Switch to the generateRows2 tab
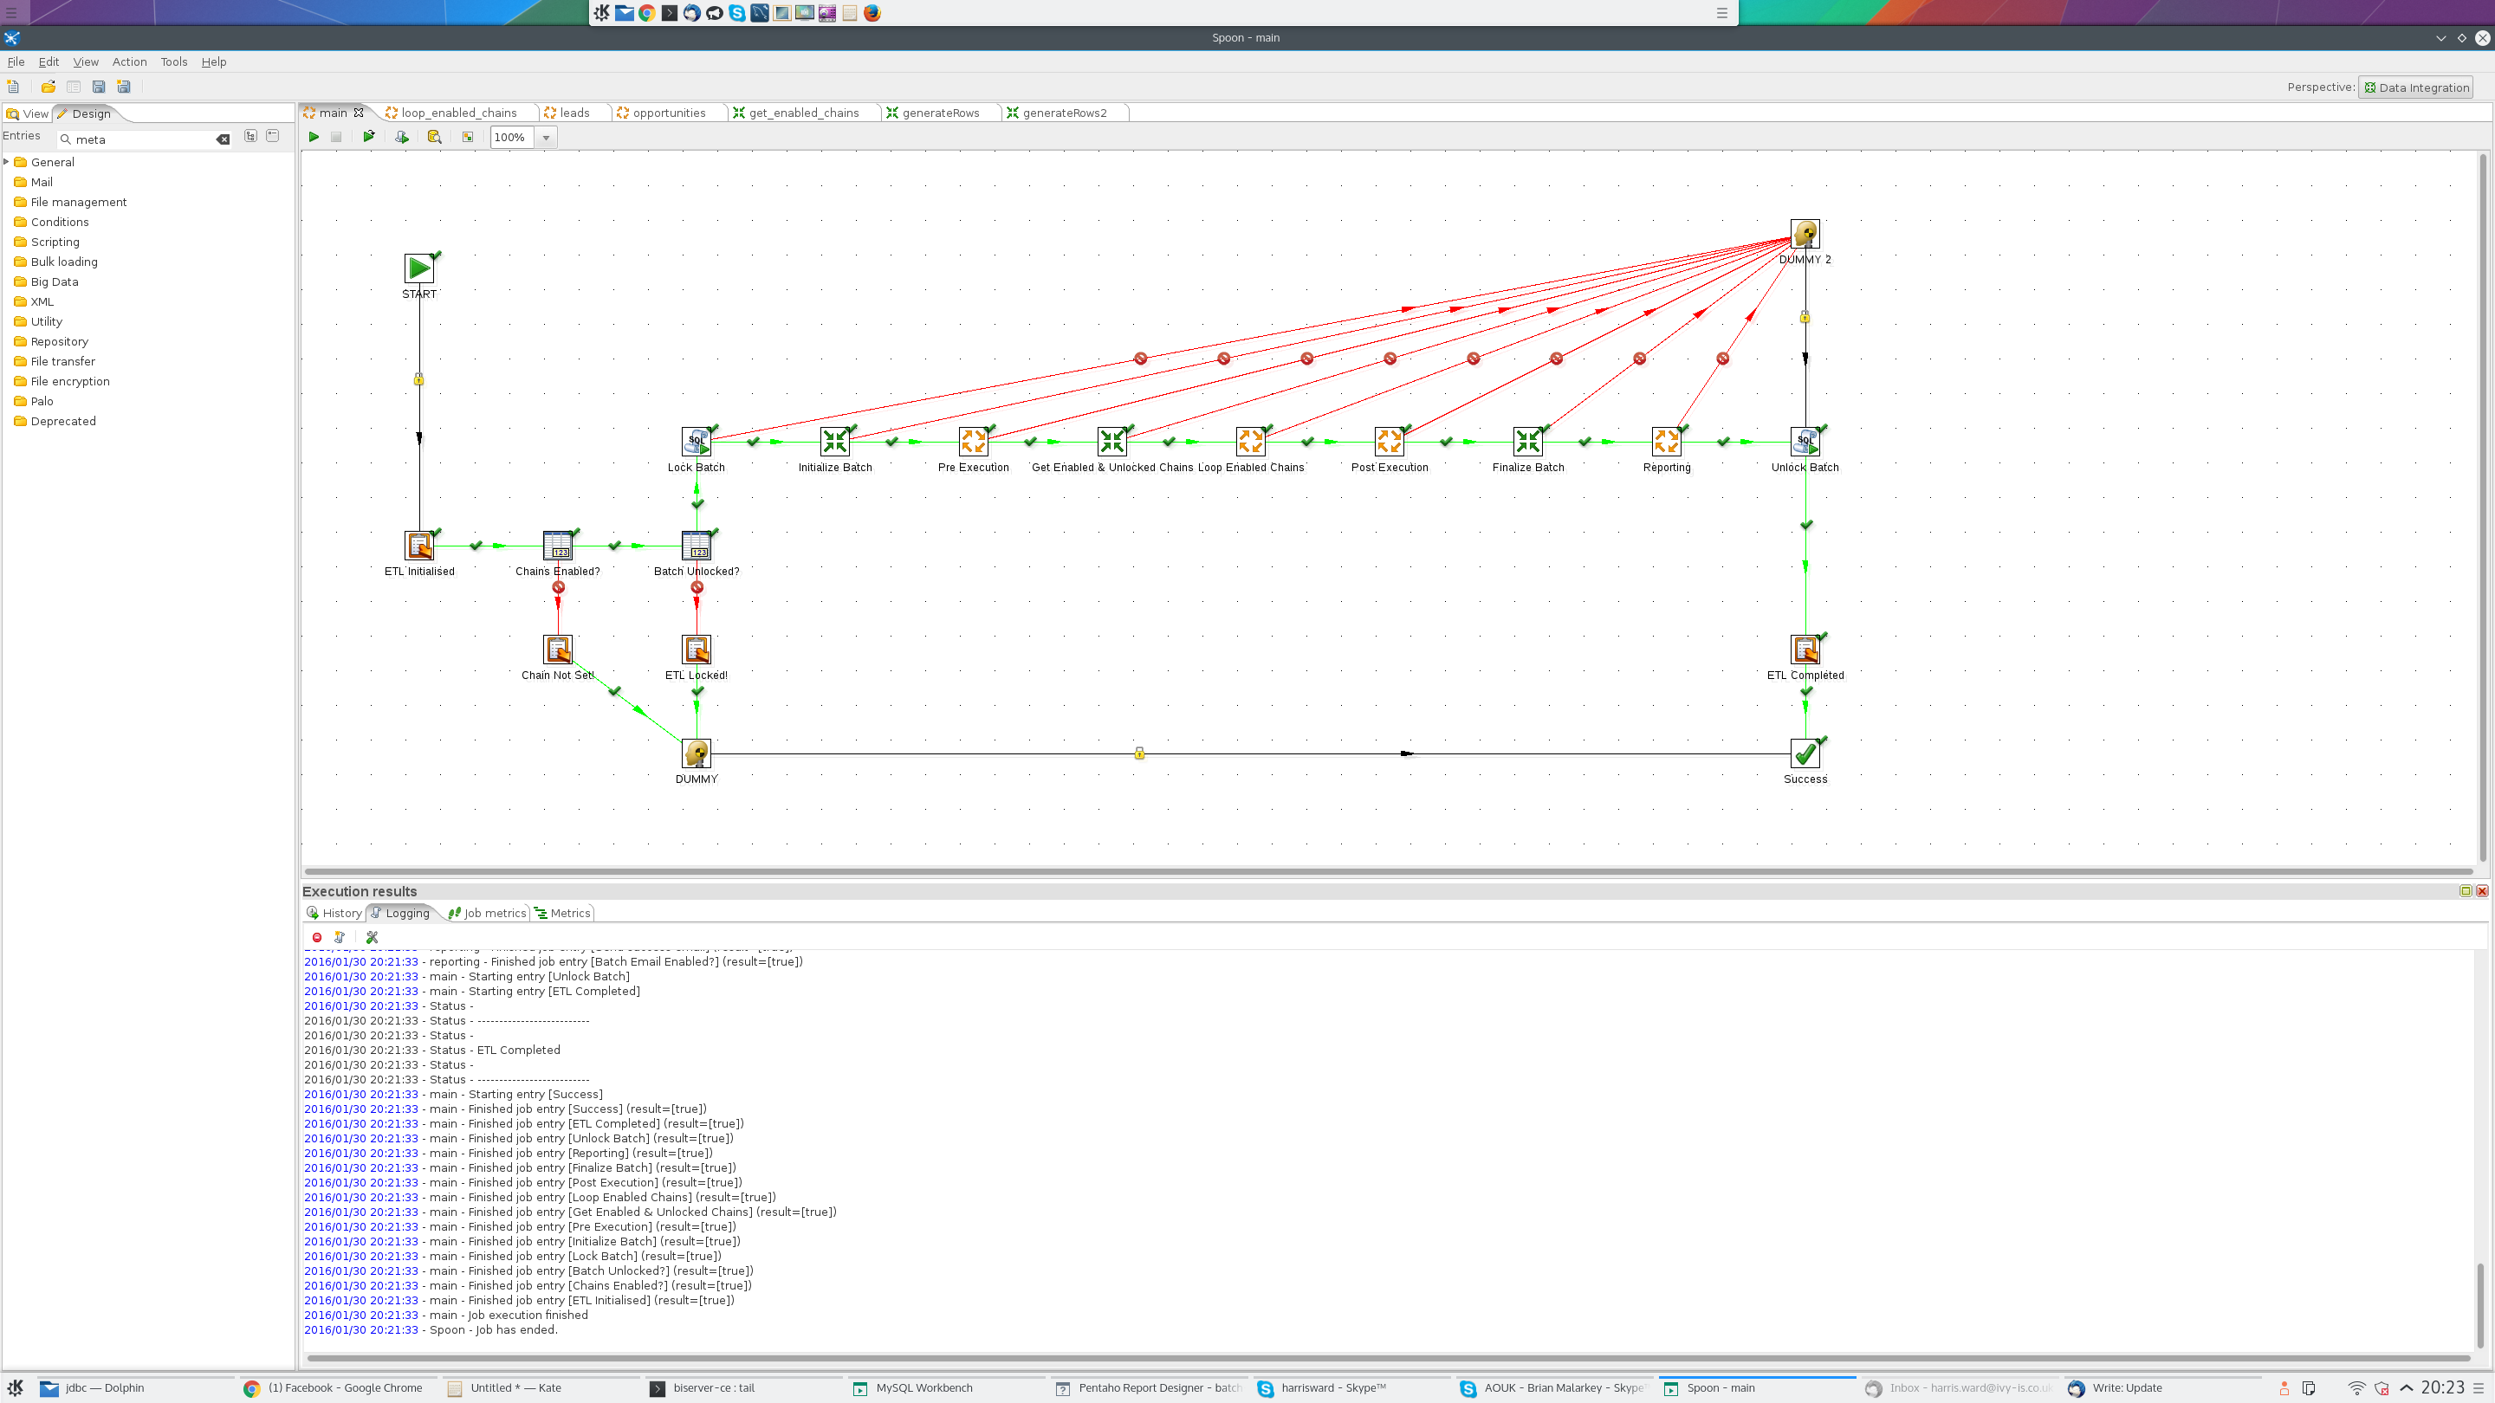This screenshot has height=1403, width=2495. (x=1056, y=113)
